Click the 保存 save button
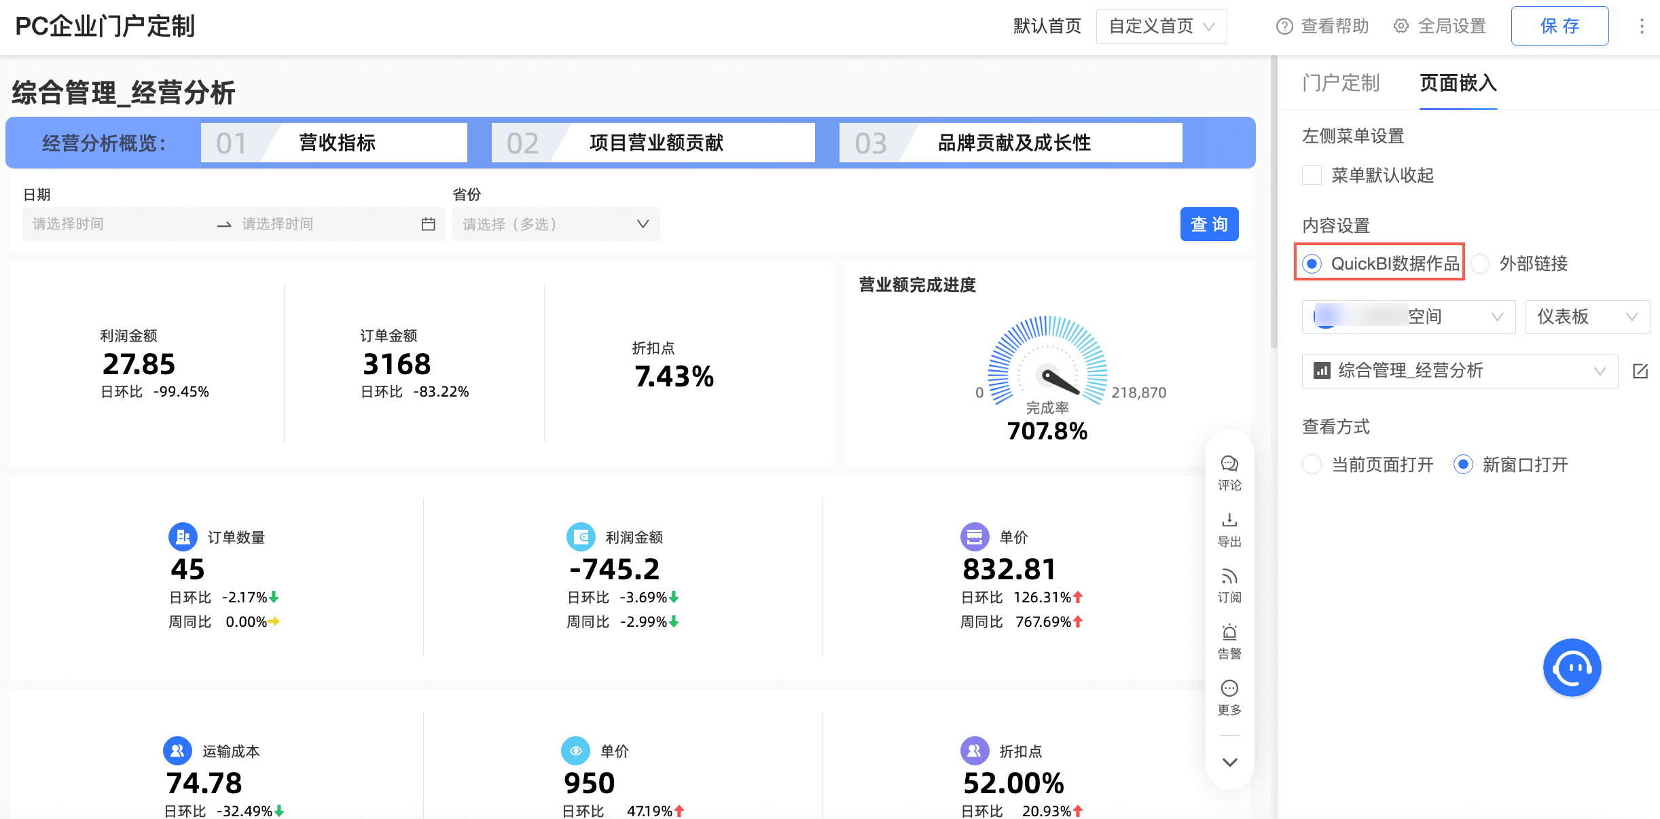This screenshot has width=1660, height=819. coord(1559,26)
